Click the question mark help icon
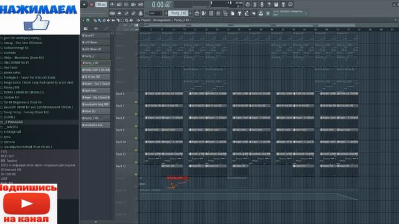Viewport: 399px width, 224px height. 269,4
